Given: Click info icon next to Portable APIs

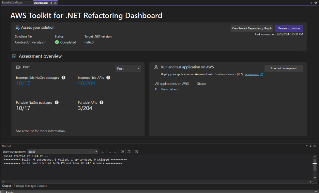Looking at the screenshot, I should [102, 102].
